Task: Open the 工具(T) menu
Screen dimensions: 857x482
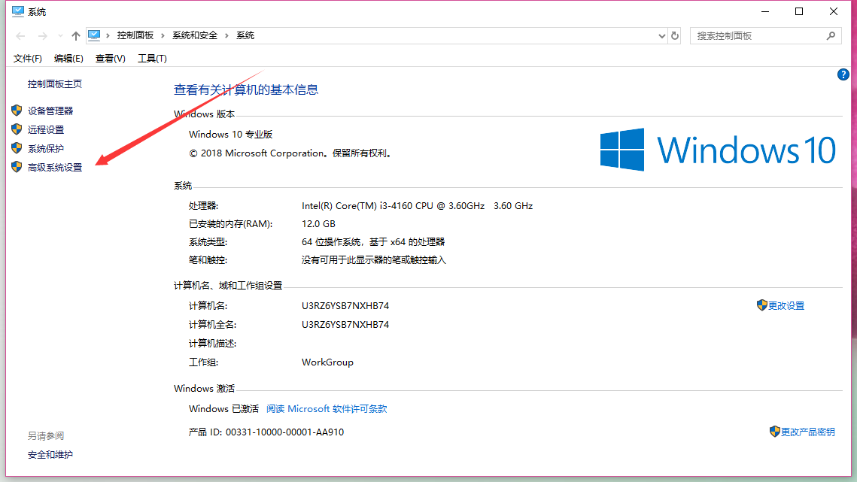Action: 152,59
